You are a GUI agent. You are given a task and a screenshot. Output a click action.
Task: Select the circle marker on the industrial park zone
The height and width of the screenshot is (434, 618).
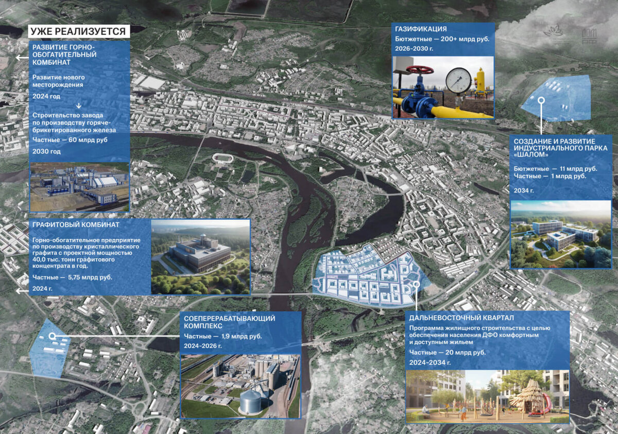541,101
